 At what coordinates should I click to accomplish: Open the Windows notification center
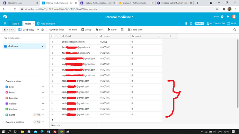233,132
